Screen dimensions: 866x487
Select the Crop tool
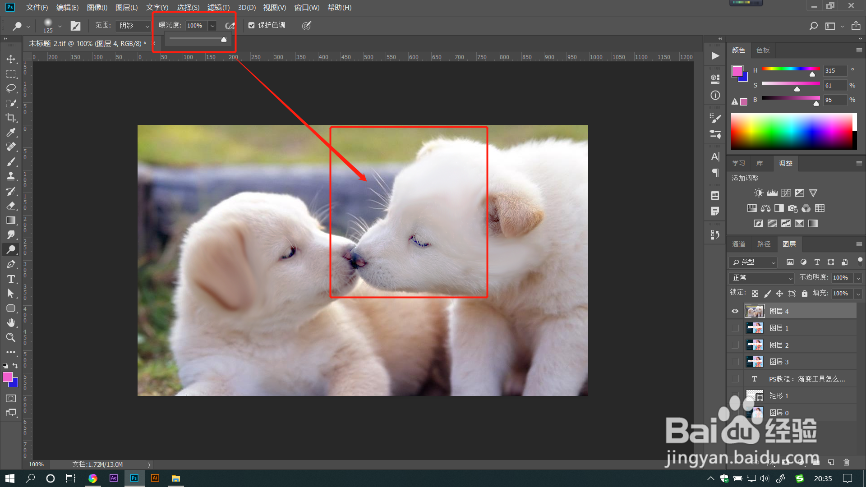coord(11,118)
